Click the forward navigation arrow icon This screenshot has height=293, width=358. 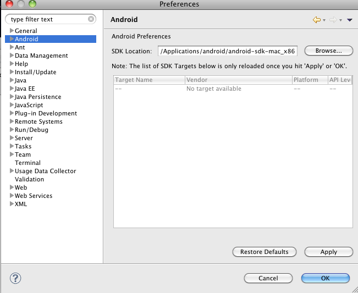click(x=333, y=20)
